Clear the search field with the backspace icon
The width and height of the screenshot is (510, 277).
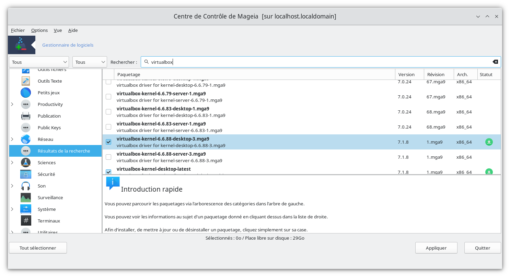pyautogui.click(x=495, y=62)
